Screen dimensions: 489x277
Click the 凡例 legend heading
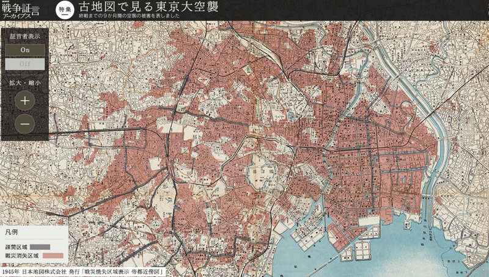click(12, 232)
